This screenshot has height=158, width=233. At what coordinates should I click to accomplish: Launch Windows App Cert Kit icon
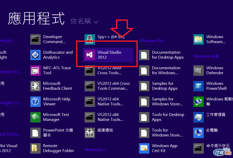[x=144, y=148]
